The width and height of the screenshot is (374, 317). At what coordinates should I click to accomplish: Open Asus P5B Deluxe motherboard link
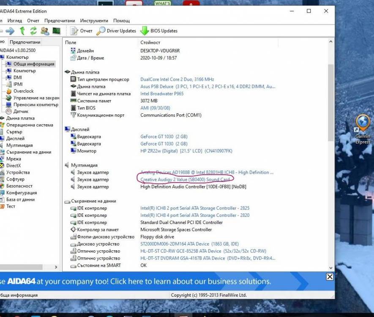[x=208, y=87]
